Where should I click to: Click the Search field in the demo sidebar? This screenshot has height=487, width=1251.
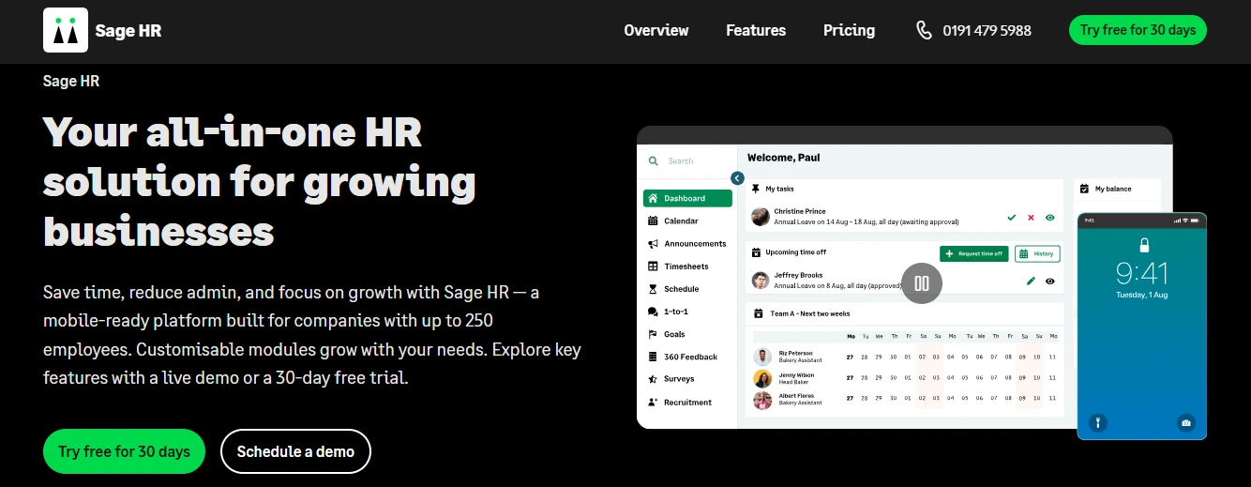click(686, 161)
